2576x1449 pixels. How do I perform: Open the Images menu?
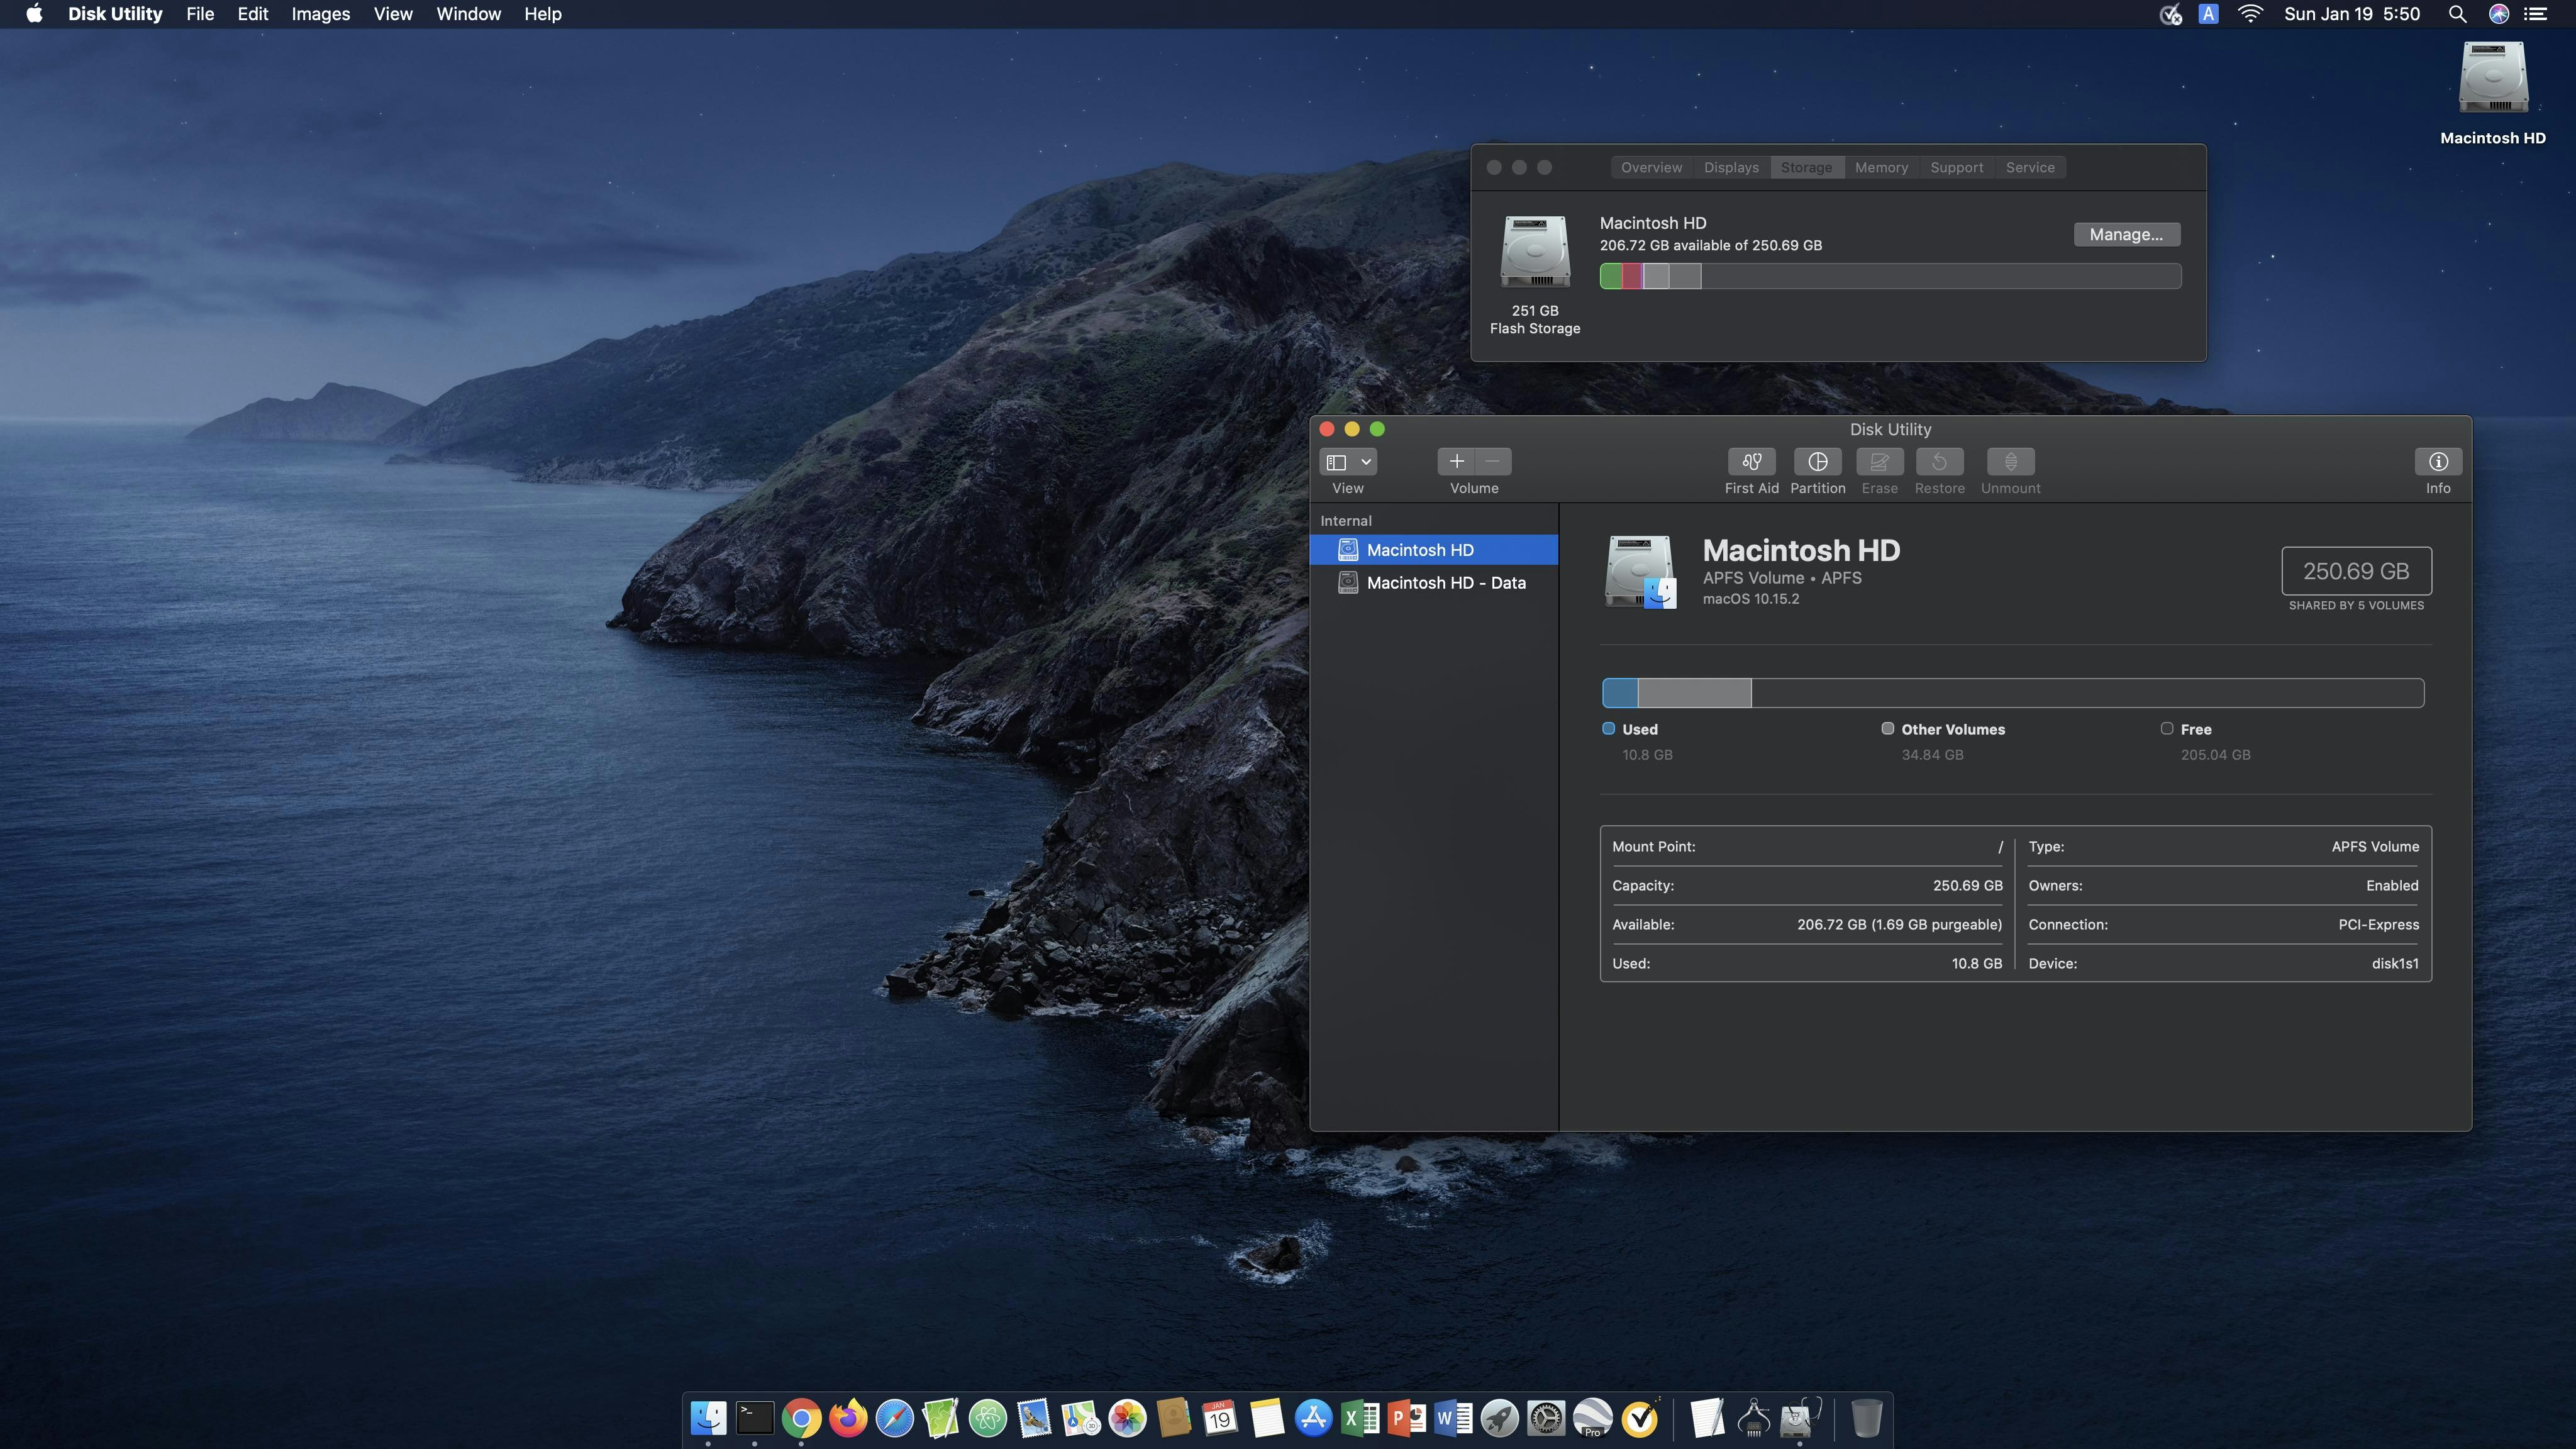pos(320,14)
